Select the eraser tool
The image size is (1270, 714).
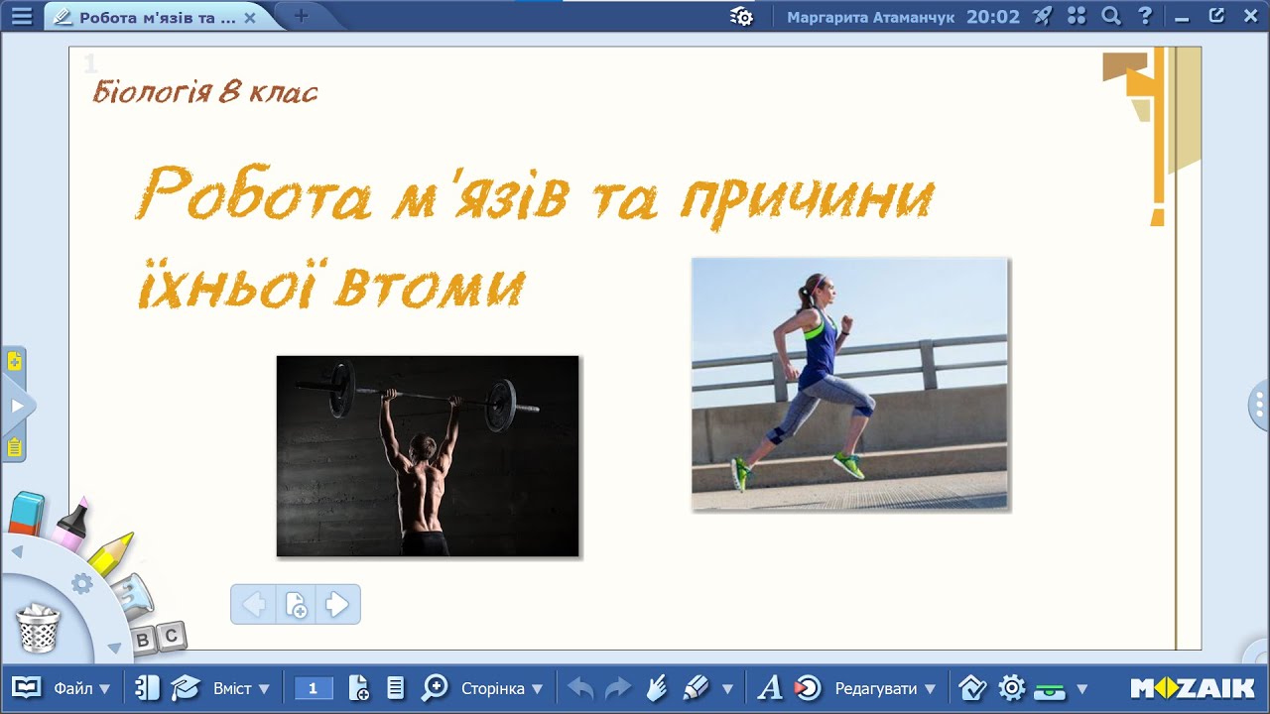(26, 513)
